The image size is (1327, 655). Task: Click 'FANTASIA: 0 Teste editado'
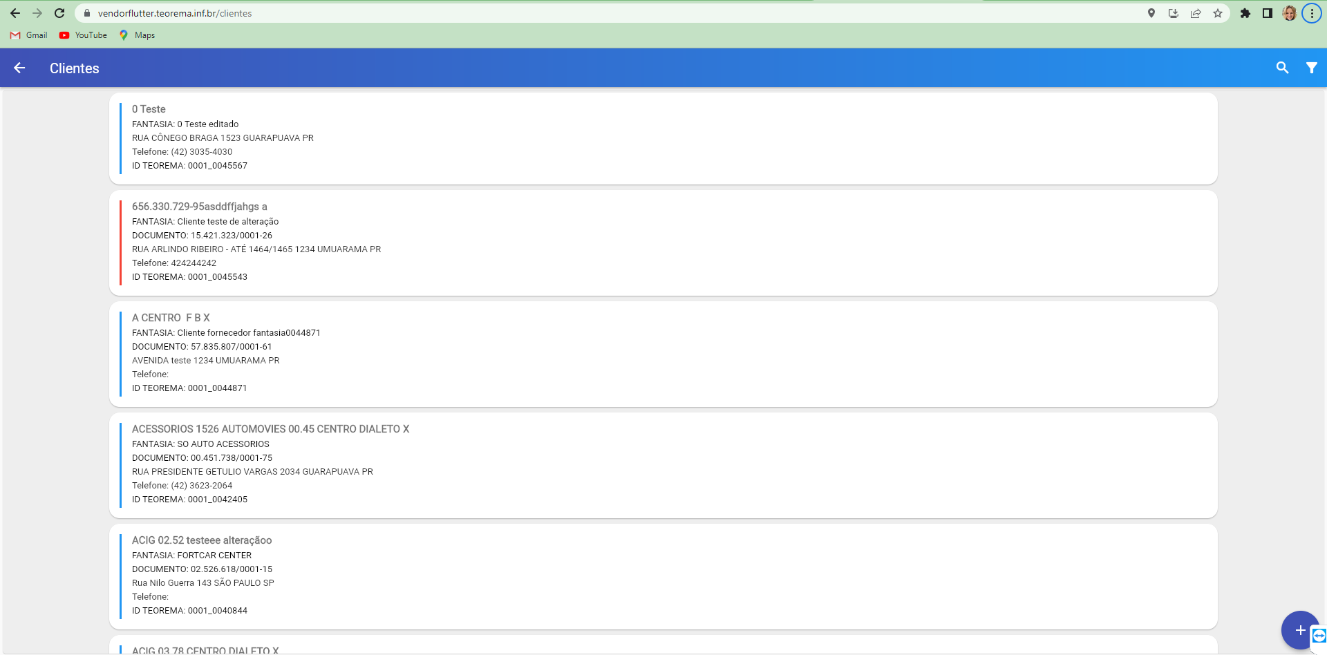(x=185, y=124)
